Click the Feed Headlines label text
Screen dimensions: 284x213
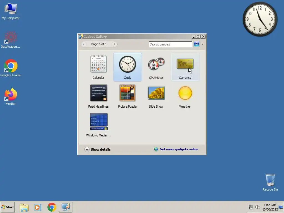pyautogui.click(x=98, y=106)
